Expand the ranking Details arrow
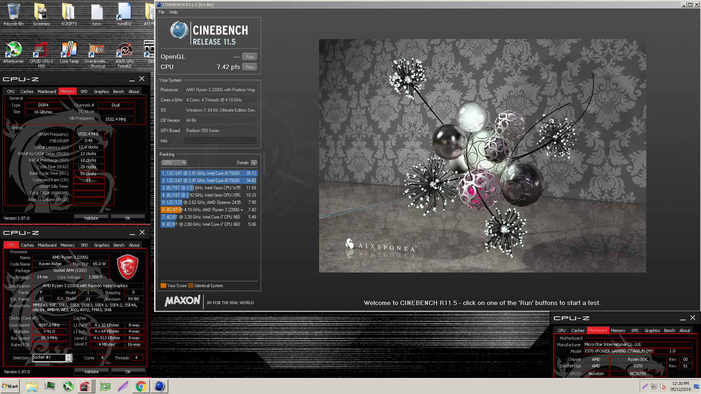Screen dimensions: 701x394 click(x=254, y=163)
